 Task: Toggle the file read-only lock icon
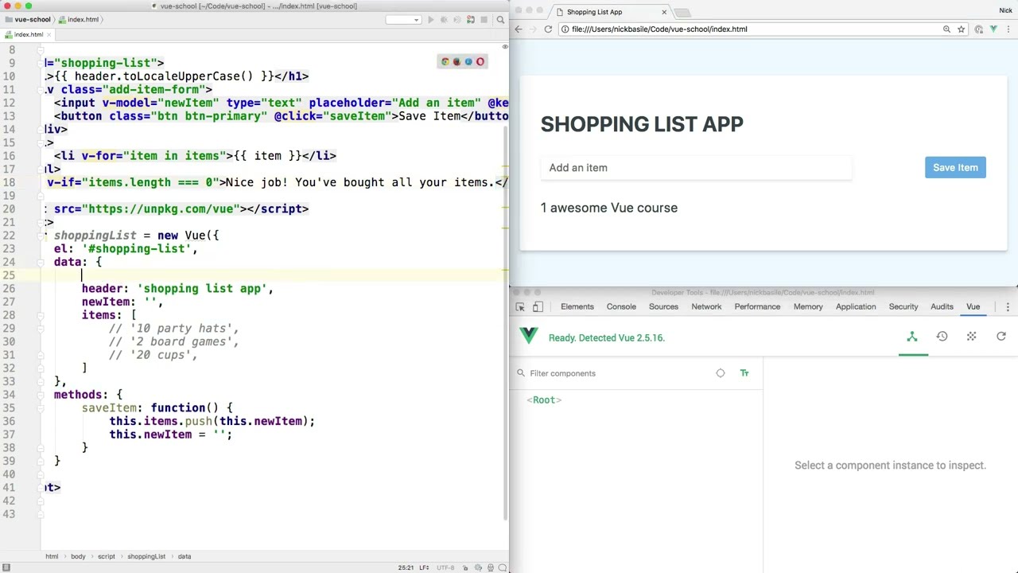pos(467,567)
